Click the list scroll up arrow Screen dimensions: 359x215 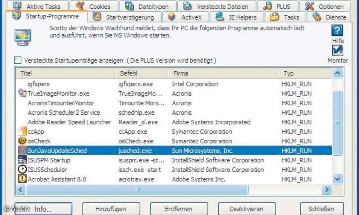337,73
